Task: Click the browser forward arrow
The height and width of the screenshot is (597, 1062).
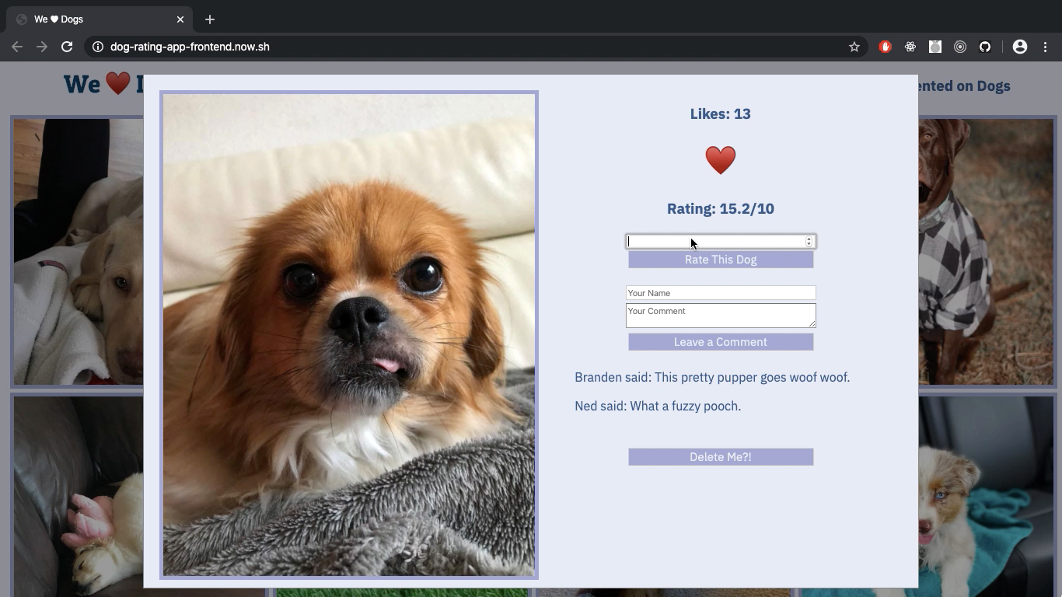Action: coord(42,47)
